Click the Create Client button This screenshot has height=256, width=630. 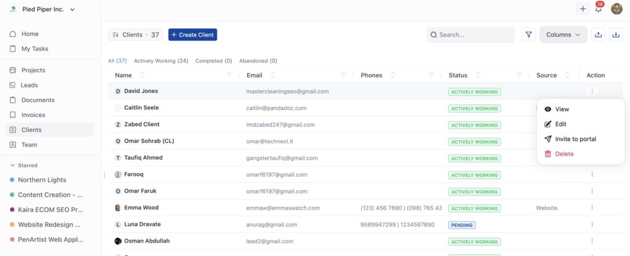pos(193,35)
